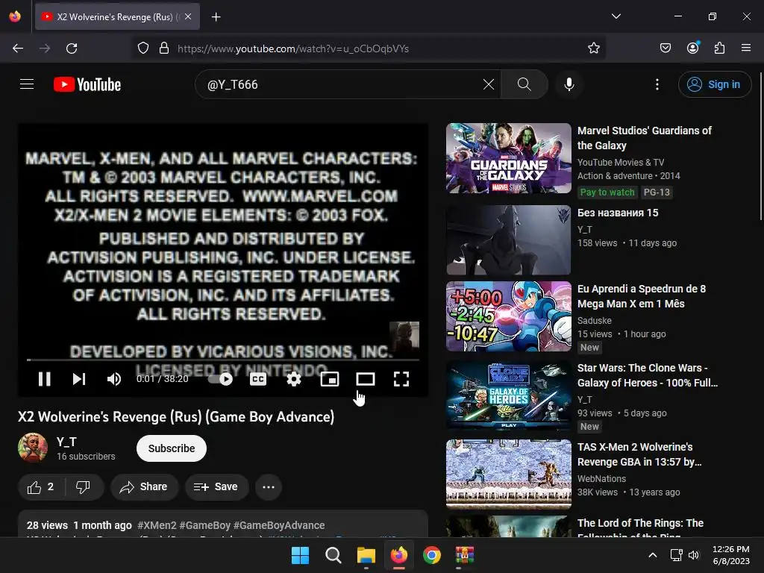764x573 pixels.
Task: Enable miniplayer mode
Action: coord(329,379)
